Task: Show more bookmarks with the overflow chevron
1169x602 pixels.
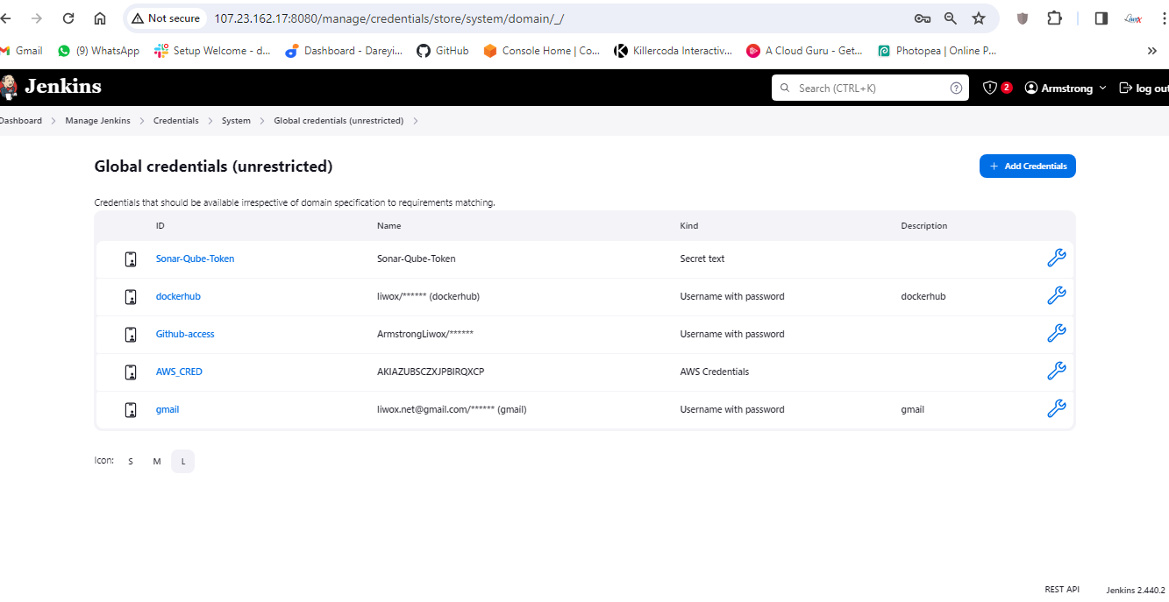Action: tap(1151, 51)
